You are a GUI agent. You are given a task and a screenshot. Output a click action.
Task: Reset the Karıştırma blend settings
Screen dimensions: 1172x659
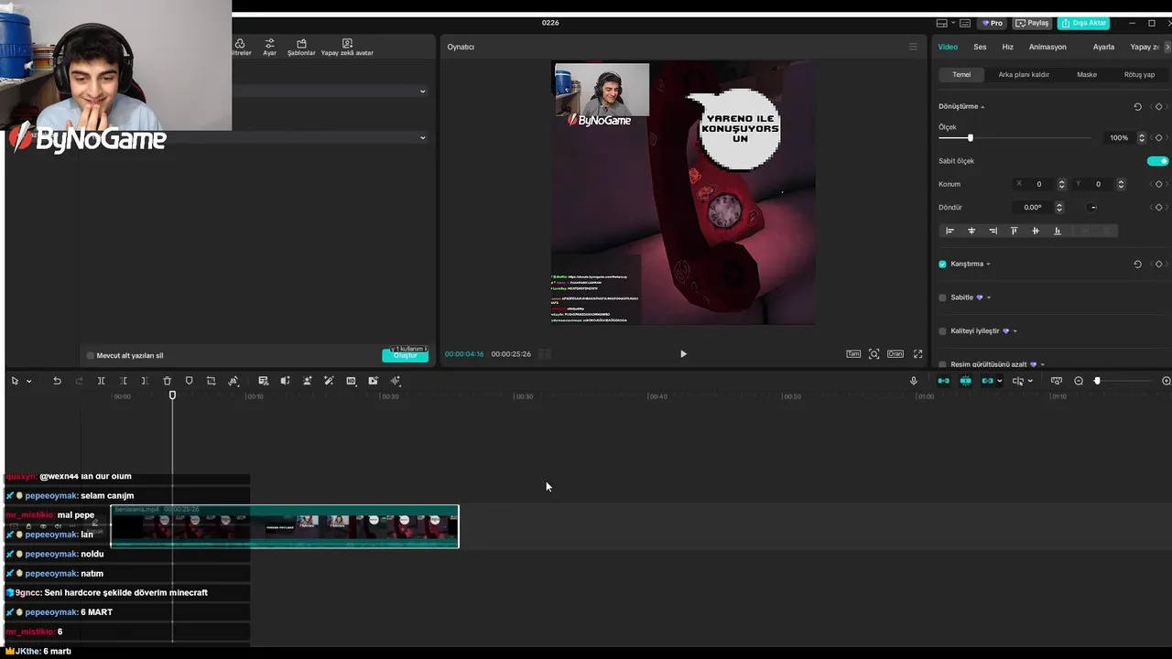click(1137, 264)
